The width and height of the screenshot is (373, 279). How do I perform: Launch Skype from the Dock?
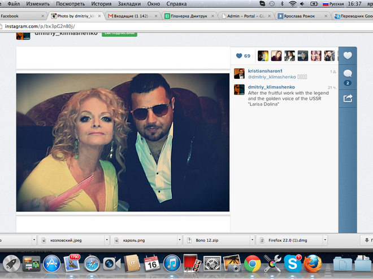pyautogui.click(x=291, y=263)
